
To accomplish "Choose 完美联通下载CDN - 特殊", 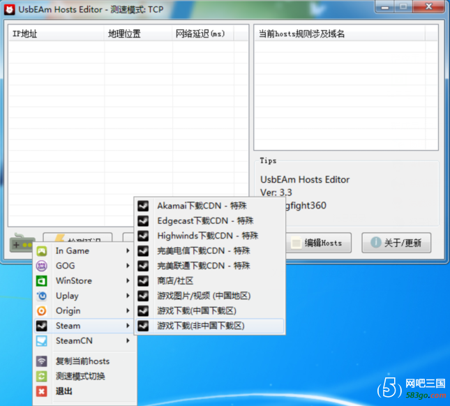I will click(x=210, y=266).
